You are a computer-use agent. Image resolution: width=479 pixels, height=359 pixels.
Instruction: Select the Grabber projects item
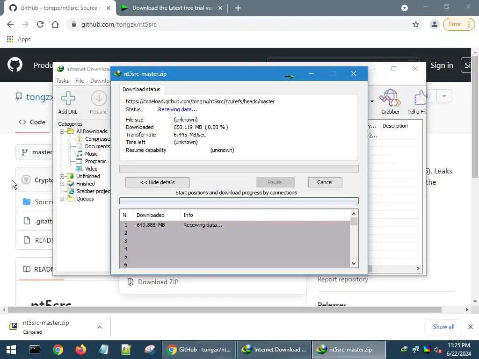coord(93,191)
